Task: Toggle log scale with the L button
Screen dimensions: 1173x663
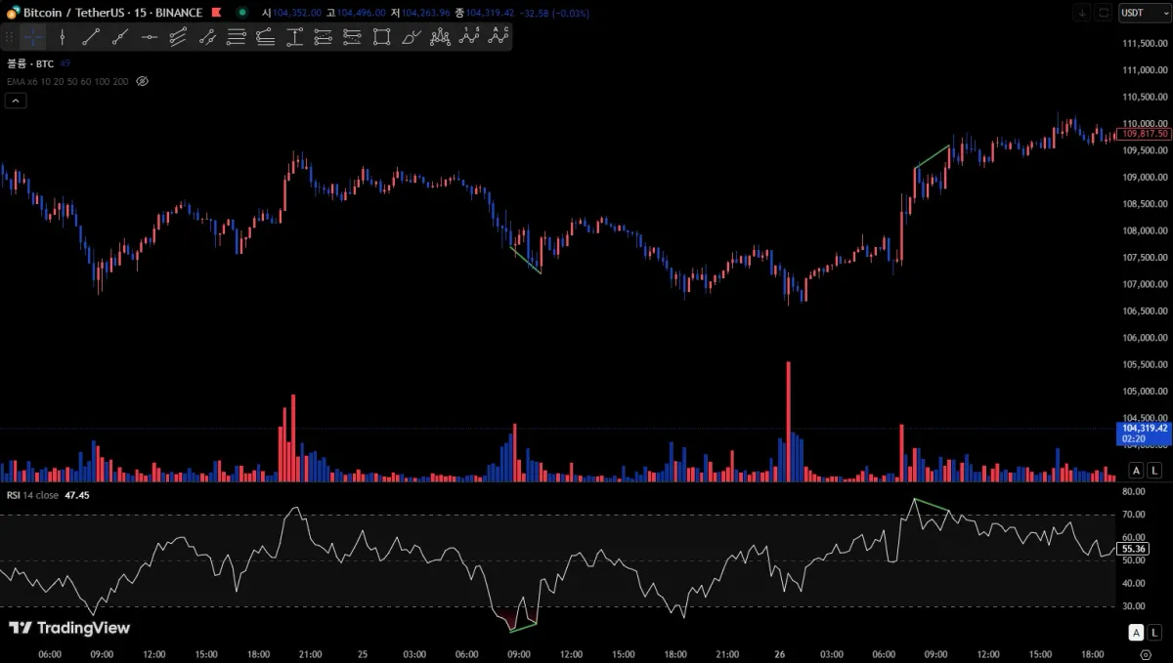Action: click(1154, 470)
